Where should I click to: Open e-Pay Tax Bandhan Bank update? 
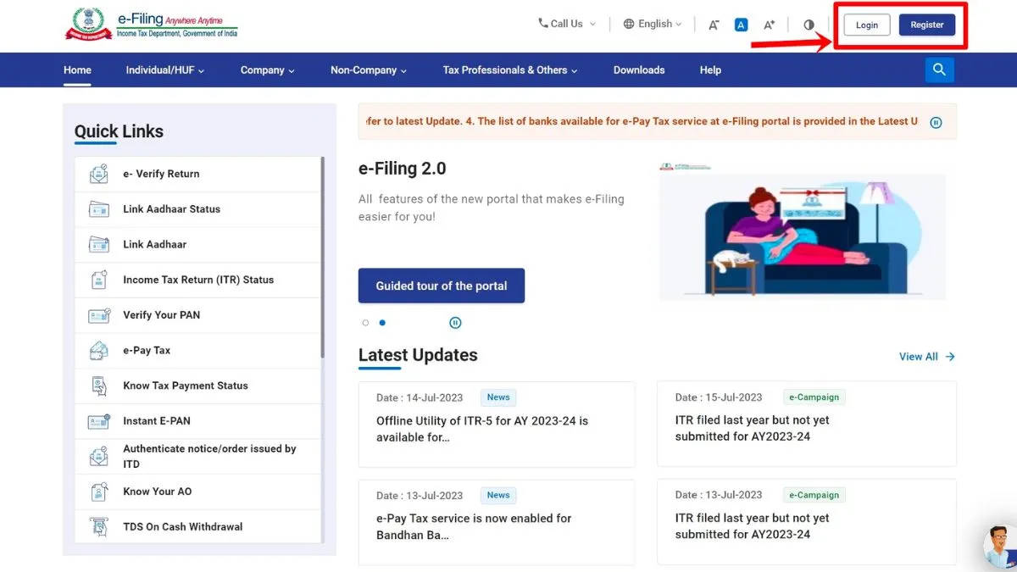pos(497,522)
